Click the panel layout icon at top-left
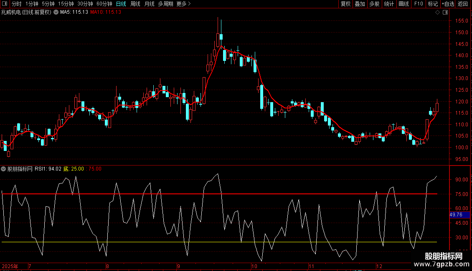Image resolution: width=472 pixels, height=271 pixels. tap(5, 4)
